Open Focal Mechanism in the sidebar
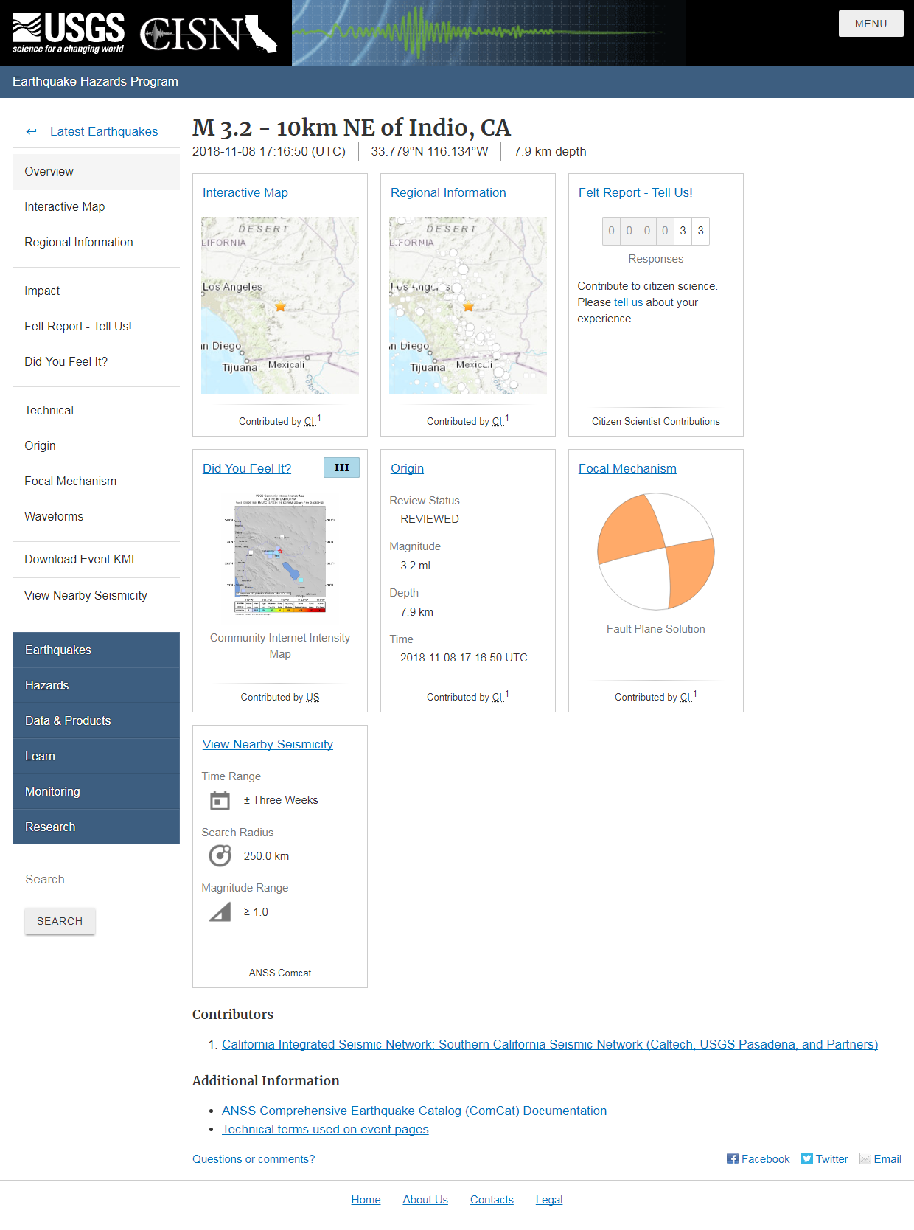Viewport: 914px width, 1230px height. pos(96,481)
